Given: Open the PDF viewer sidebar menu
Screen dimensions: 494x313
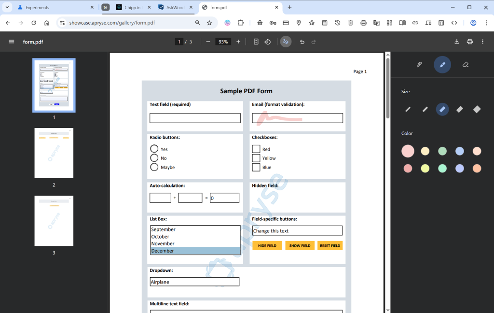Looking at the screenshot, I should [x=11, y=42].
